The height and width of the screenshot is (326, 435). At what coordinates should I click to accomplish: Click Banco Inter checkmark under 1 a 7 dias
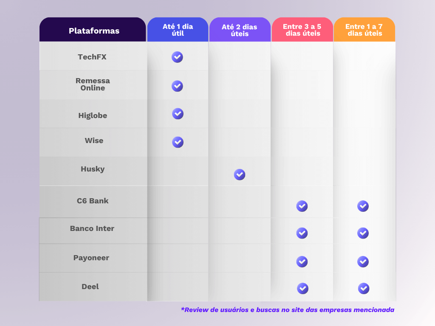click(363, 233)
